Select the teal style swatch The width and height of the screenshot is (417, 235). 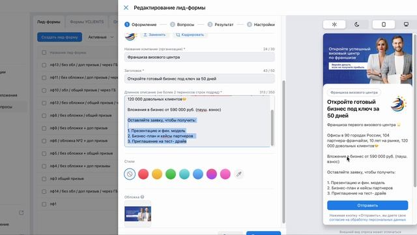click(x=184, y=174)
